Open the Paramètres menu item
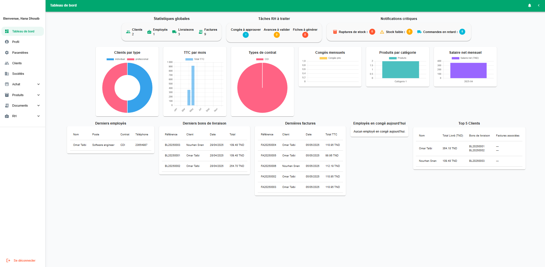Screen dimensions: 545x267 coord(23,53)
